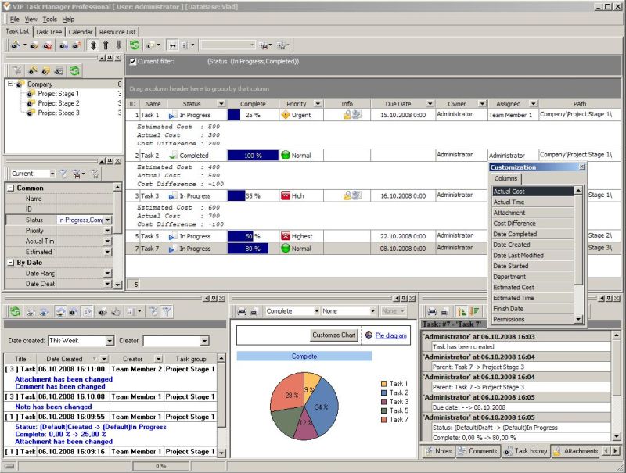This screenshot has width=626, height=473.
Task: Open the Owner column filter dropdown
Action: pyautogui.click(x=482, y=104)
